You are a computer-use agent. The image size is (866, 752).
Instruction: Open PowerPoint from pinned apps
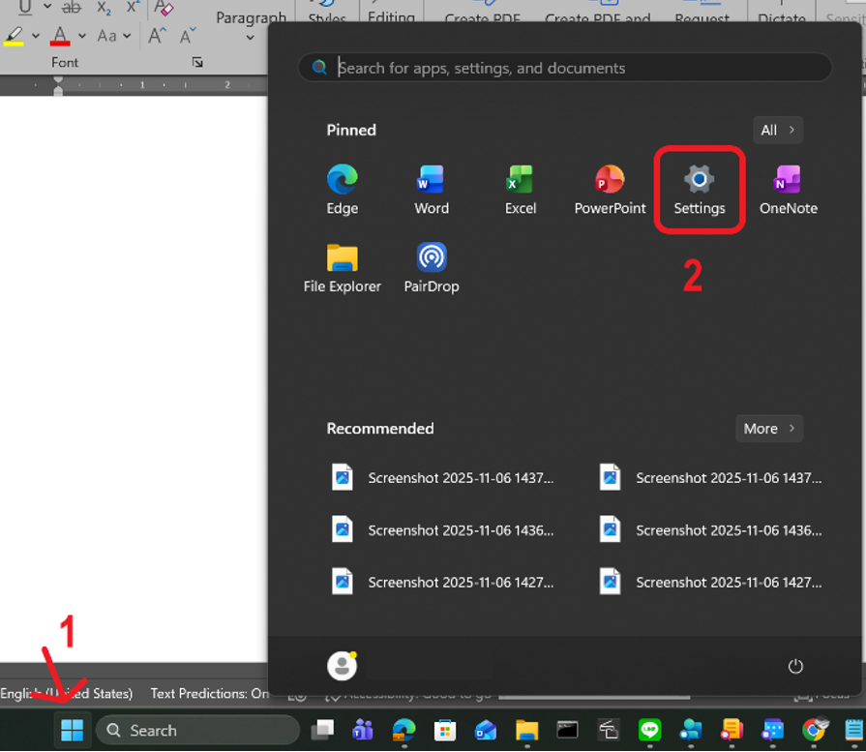click(x=610, y=190)
